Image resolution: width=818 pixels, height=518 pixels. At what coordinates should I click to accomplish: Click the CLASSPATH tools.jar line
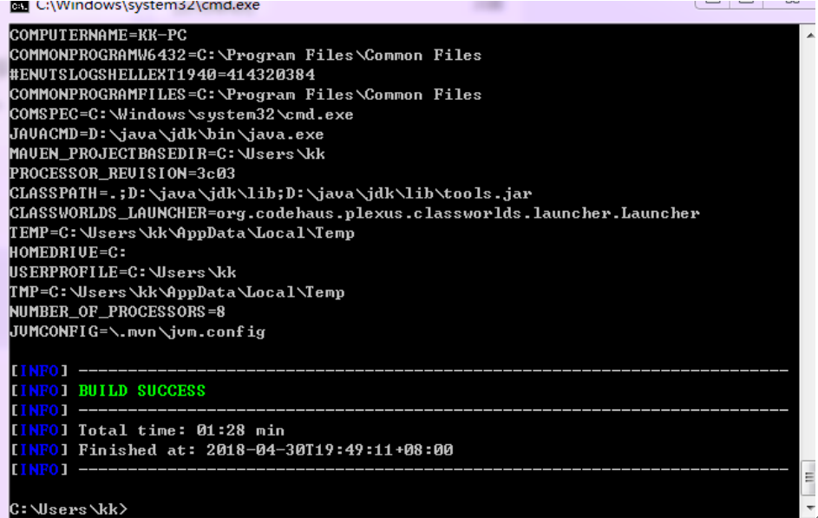[x=271, y=193]
